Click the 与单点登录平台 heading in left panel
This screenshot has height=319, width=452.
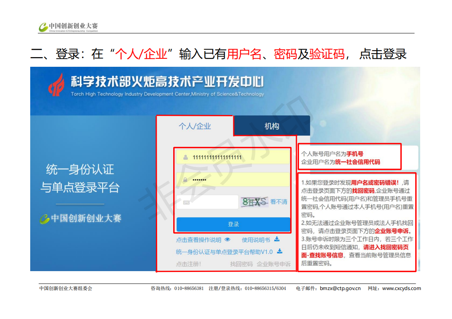click(x=80, y=187)
